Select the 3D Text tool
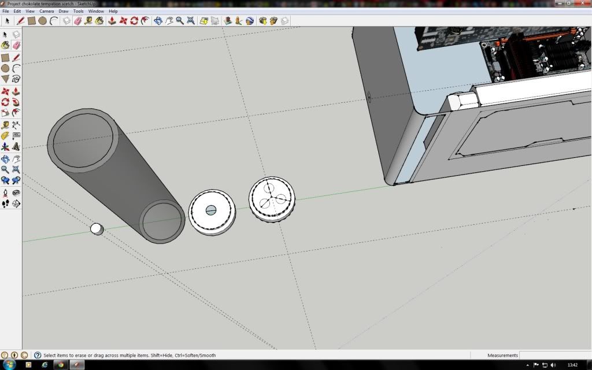Viewport: 592px width, 370px height. (x=16, y=146)
